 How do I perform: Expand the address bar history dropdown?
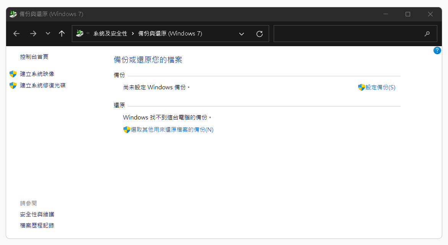[x=242, y=34]
